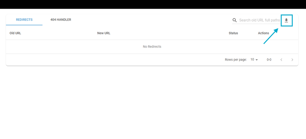Select the rows per page value 10
Image resolution: width=306 pixels, height=139 pixels.
pyautogui.click(x=252, y=60)
